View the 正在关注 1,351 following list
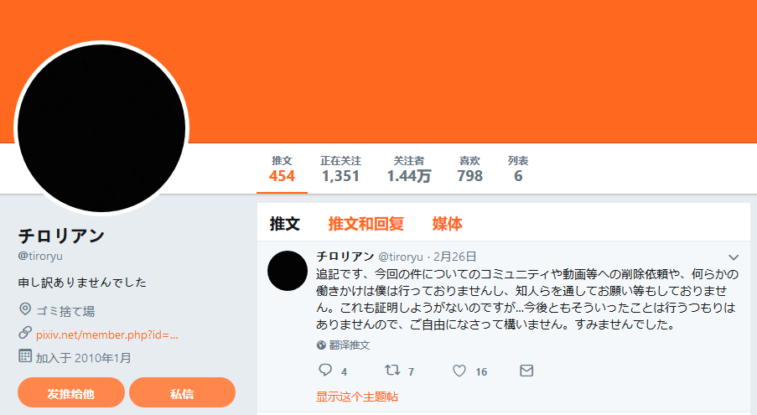This screenshot has height=415, width=757. coord(340,169)
